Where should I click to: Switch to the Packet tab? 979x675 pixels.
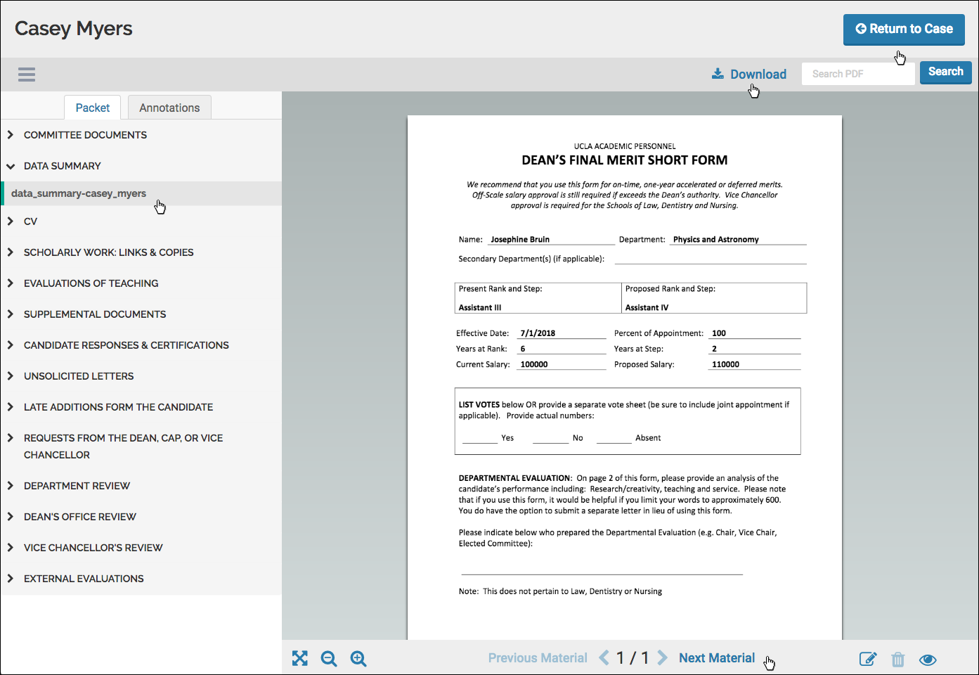(93, 108)
